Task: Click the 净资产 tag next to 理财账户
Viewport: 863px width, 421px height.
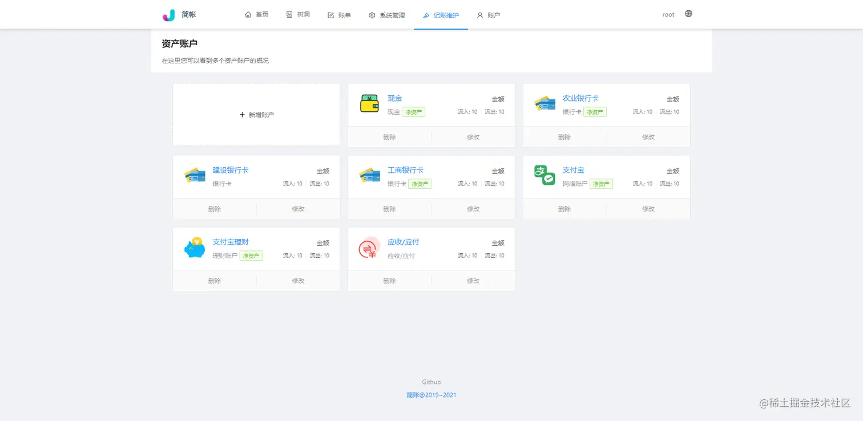Action: pos(251,256)
